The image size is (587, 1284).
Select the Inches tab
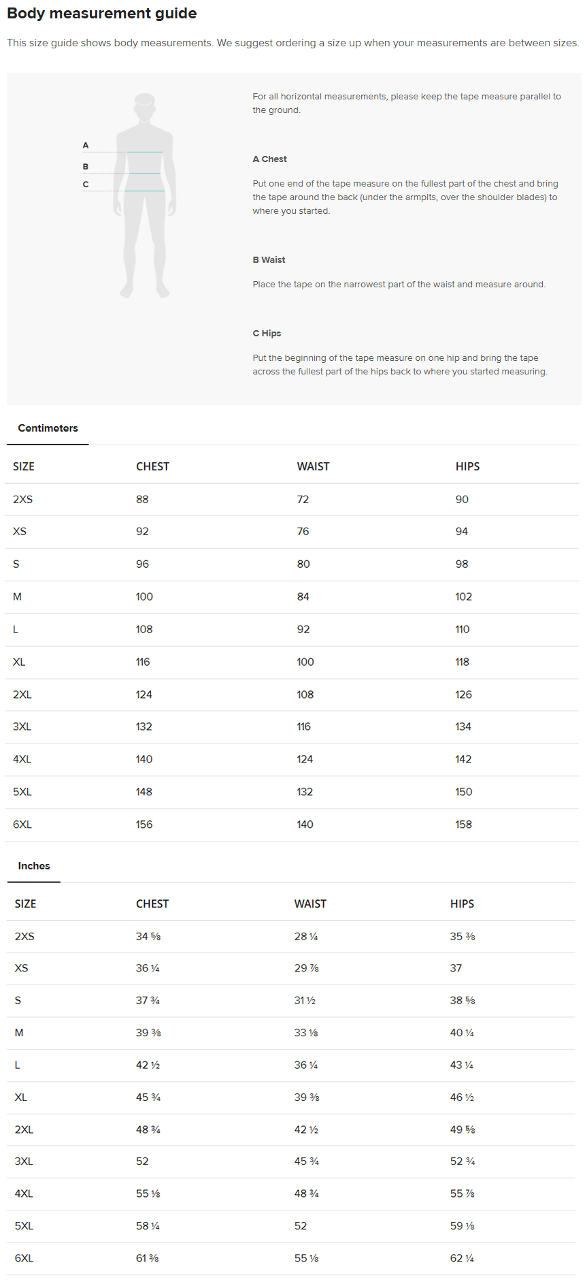(x=34, y=866)
